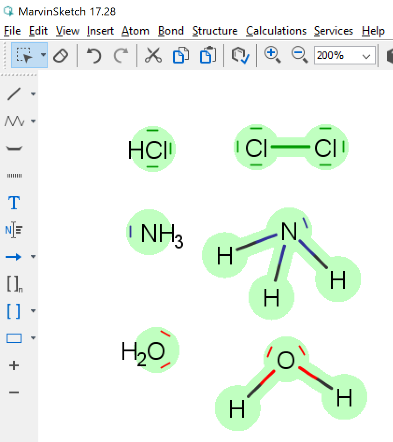Click the nitrogen atom in ammonia structure

point(289,232)
